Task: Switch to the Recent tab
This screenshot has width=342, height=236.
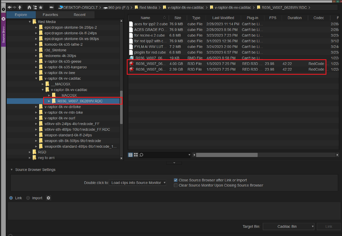Action: [79, 15]
